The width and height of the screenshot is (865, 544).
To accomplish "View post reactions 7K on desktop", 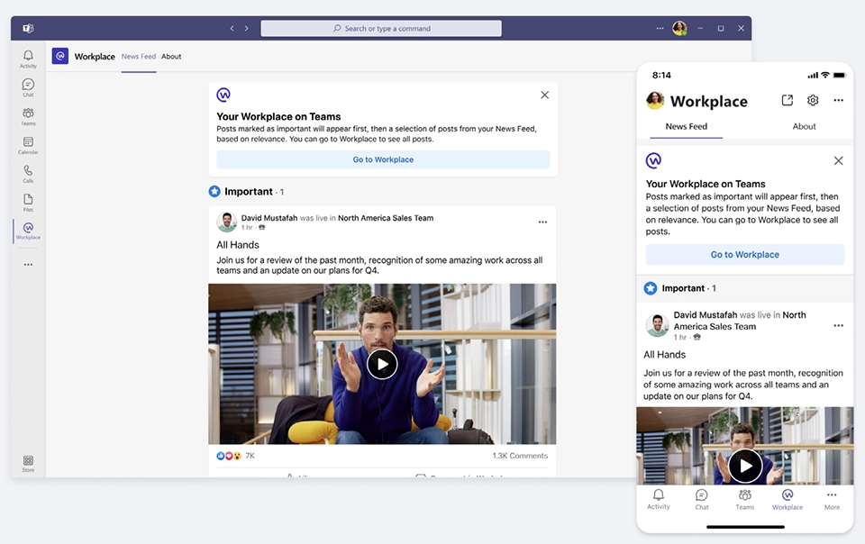I will pyautogui.click(x=235, y=456).
